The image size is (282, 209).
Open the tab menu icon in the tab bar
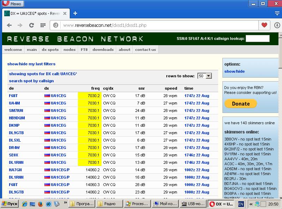[277, 13]
